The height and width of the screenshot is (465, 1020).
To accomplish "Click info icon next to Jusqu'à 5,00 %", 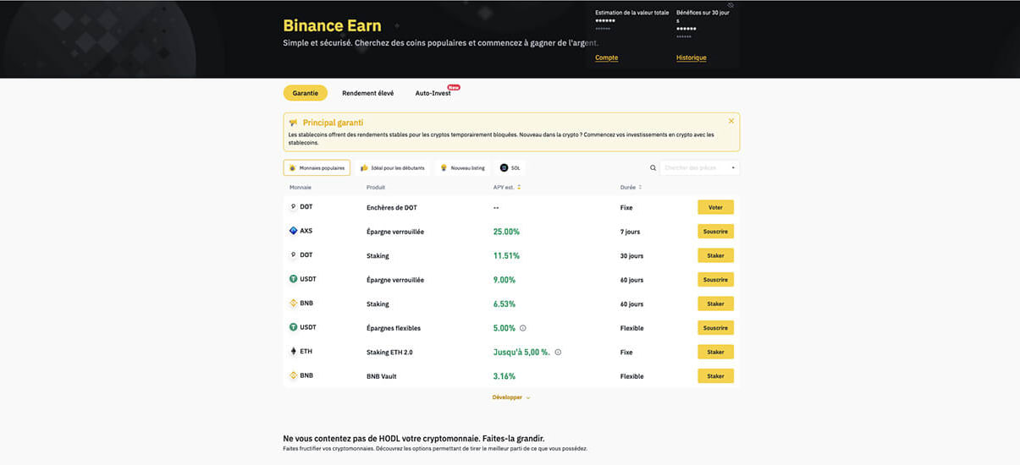I will [558, 352].
